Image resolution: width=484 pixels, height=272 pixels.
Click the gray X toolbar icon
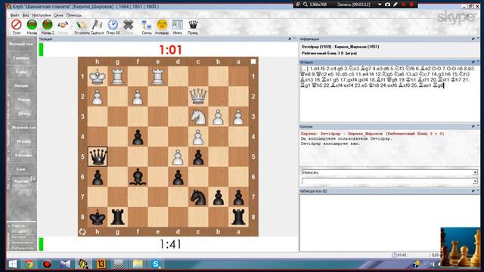pos(128,25)
